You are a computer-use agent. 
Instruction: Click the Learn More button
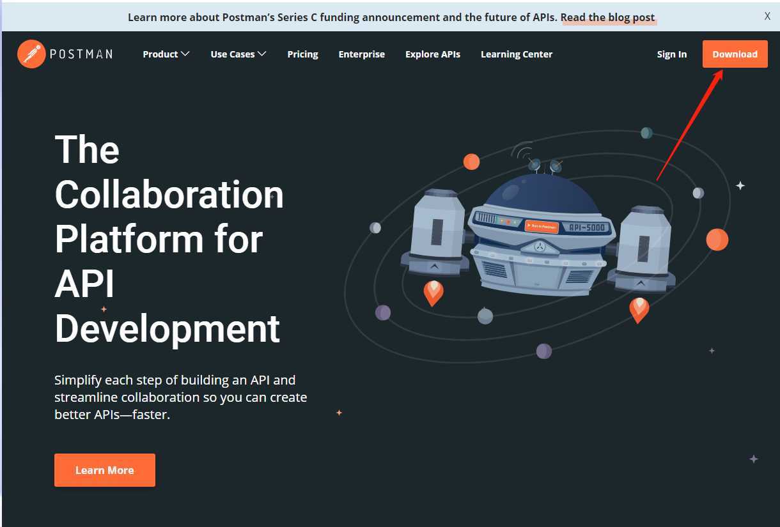tap(105, 470)
